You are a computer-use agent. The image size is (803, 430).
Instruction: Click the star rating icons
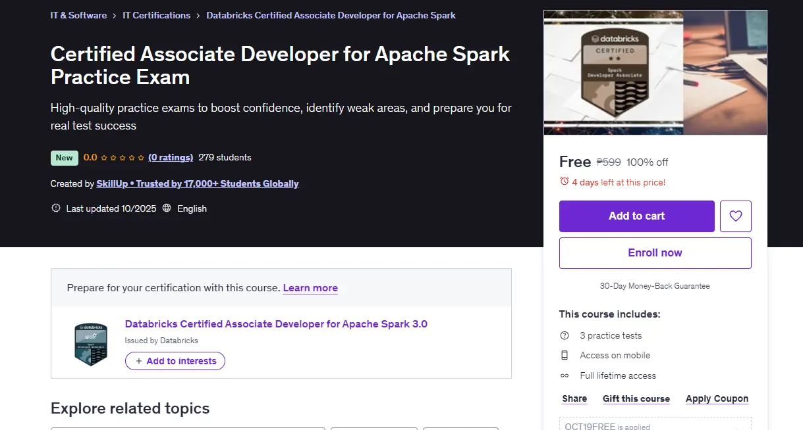coord(123,158)
